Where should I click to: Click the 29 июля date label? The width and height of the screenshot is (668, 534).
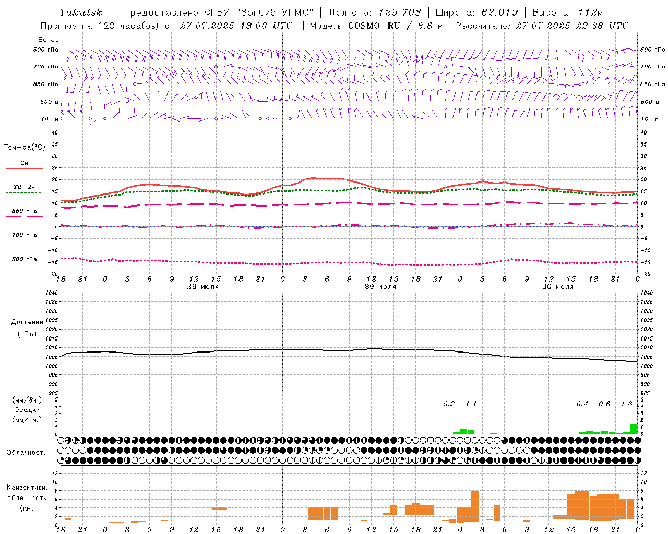[380, 287]
